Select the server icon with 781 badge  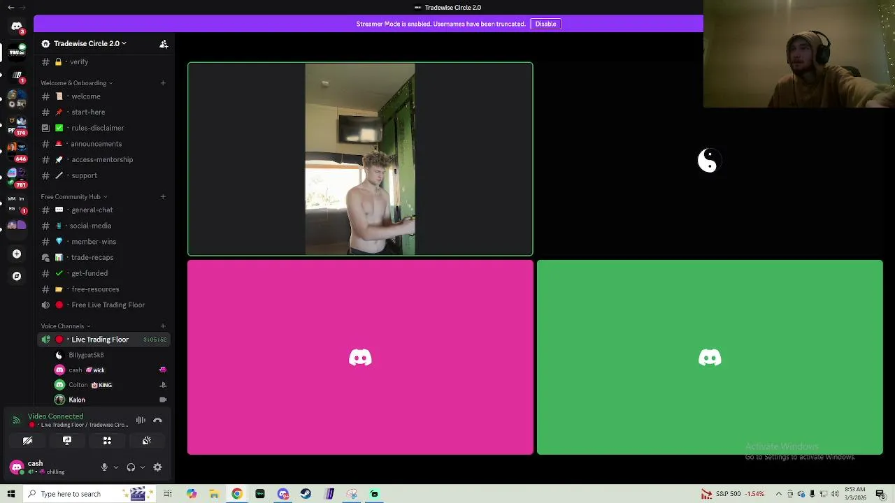tap(17, 179)
